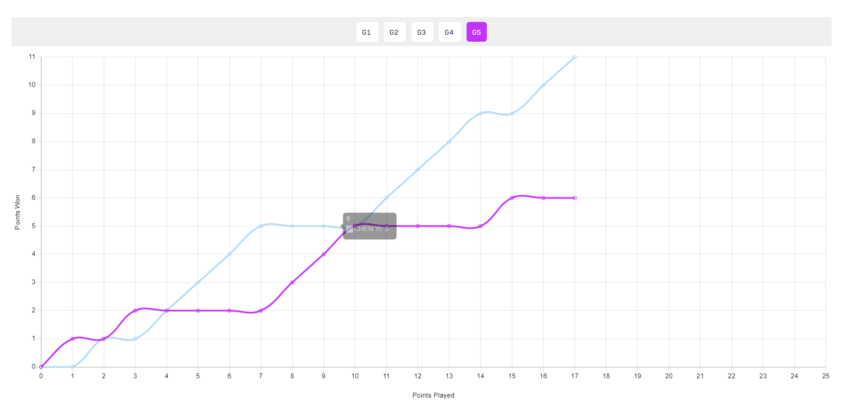Click the gray CHEN Yi tooltip box
This screenshot has width=851, height=409.
click(370, 226)
